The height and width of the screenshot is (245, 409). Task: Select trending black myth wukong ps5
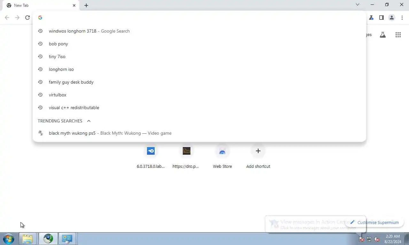199,133
